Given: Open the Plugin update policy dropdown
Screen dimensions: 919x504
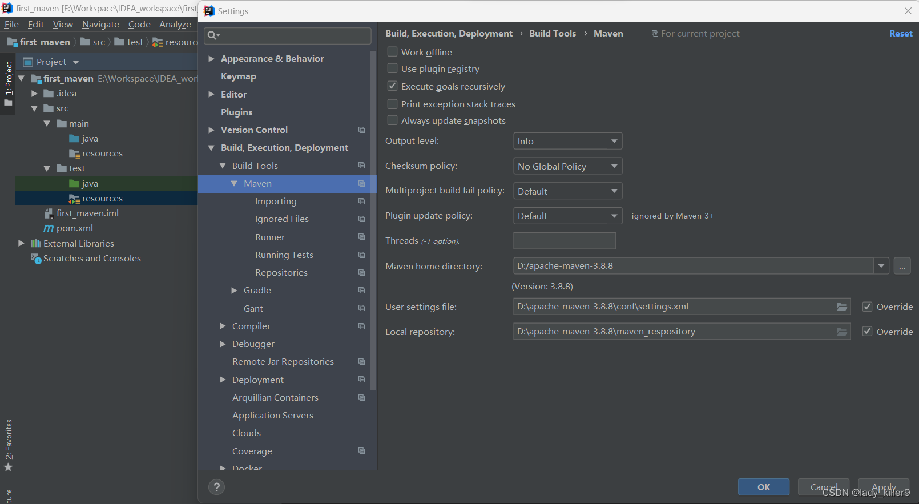Looking at the screenshot, I should point(567,216).
